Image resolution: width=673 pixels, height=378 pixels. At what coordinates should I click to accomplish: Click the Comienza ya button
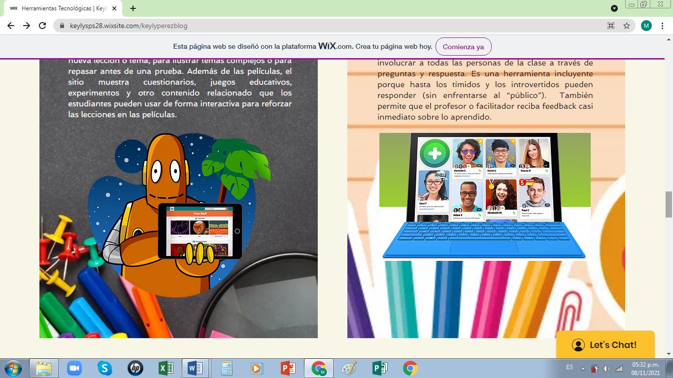[x=463, y=47]
